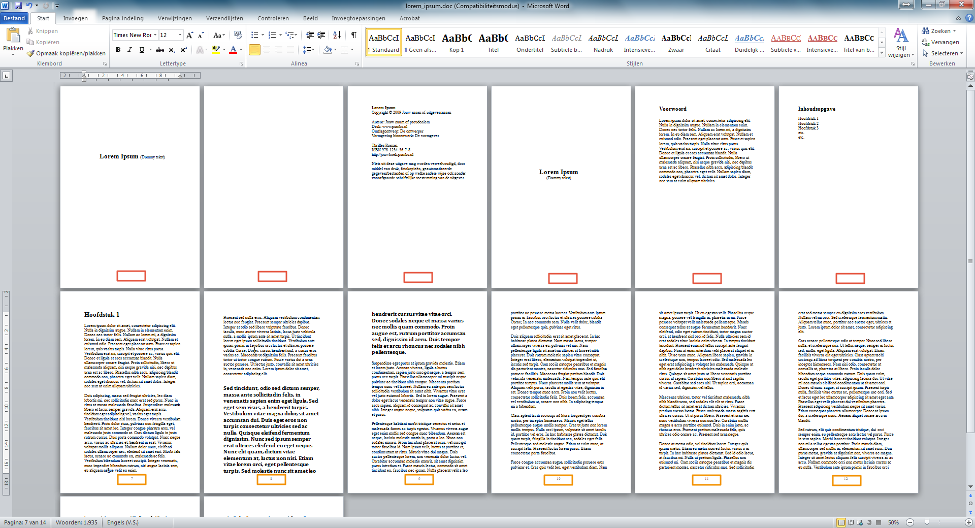Viewport: 975px width, 528px height.
Task: Sort text alphabetically
Action: coord(337,35)
